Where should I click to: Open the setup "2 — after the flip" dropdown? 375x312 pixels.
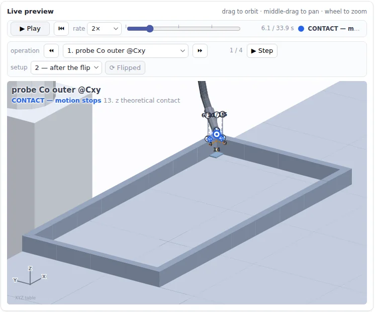66,68
